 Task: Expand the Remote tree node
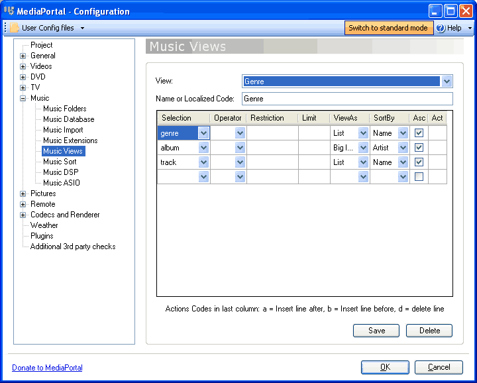pyautogui.click(x=23, y=204)
